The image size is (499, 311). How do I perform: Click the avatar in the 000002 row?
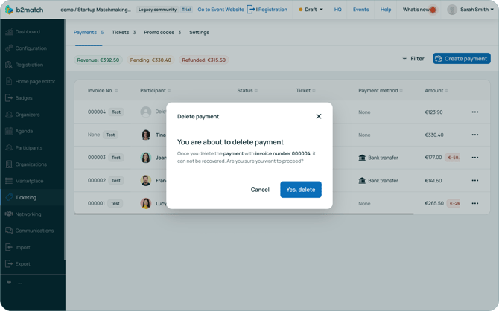point(146,180)
